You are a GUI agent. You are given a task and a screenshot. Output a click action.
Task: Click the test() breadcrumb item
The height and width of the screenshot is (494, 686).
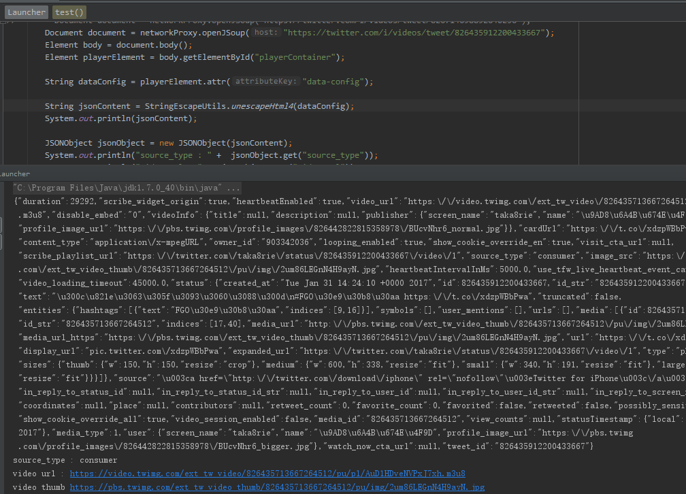[69, 12]
